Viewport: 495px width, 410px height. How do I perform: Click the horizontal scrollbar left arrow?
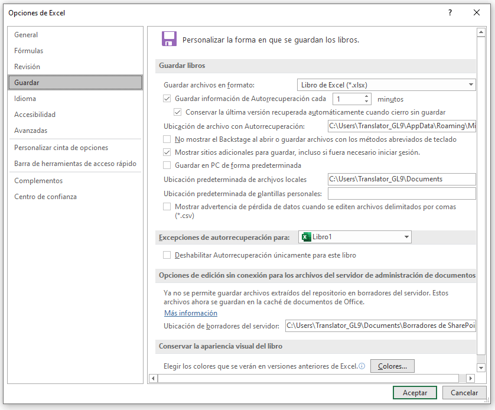pos(153,378)
